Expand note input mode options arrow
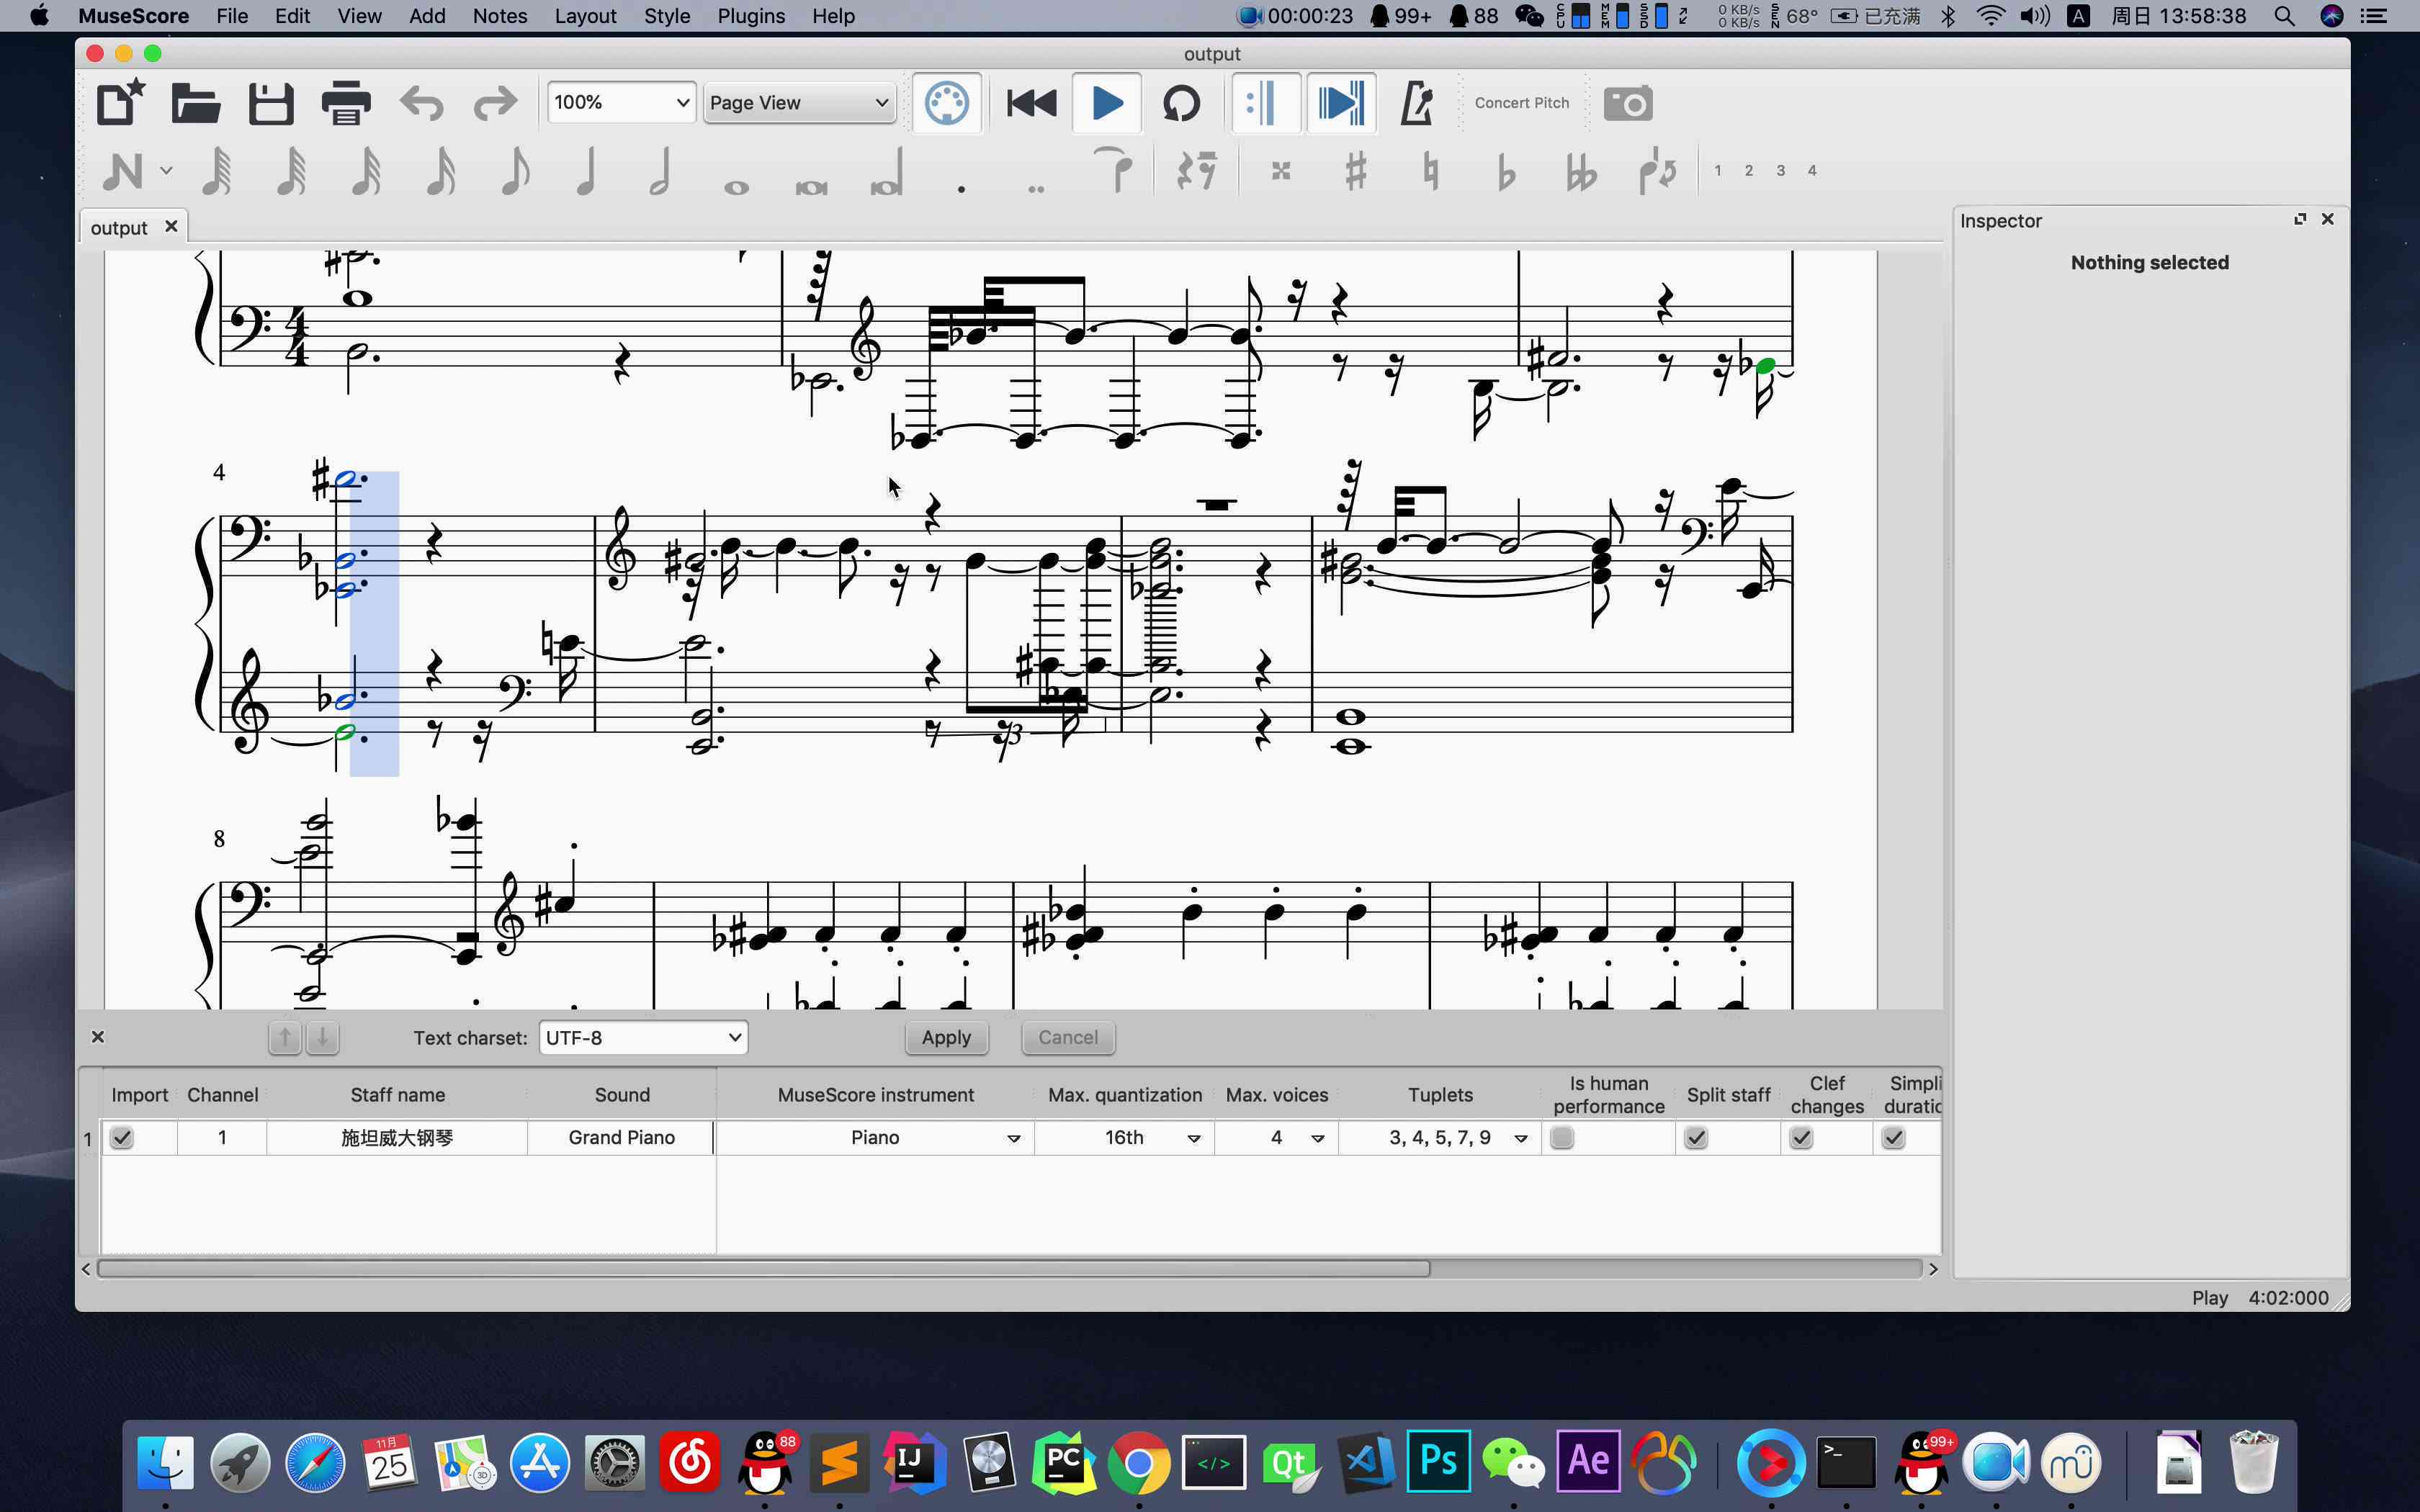Image resolution: width=2420 pixels, height=1512 pixels. 166,171
